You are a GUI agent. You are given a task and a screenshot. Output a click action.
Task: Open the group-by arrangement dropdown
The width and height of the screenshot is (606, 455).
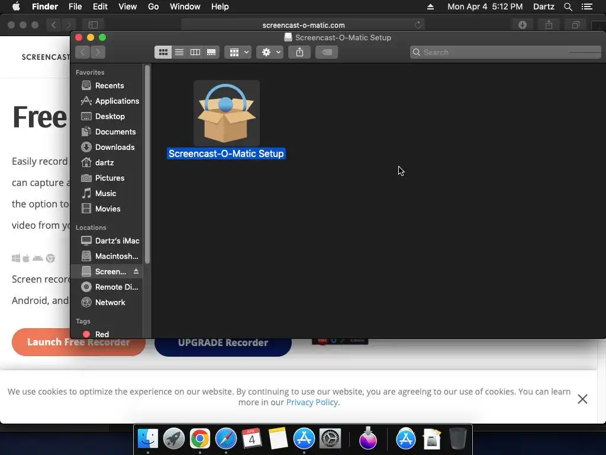click(x=238, y=52)
